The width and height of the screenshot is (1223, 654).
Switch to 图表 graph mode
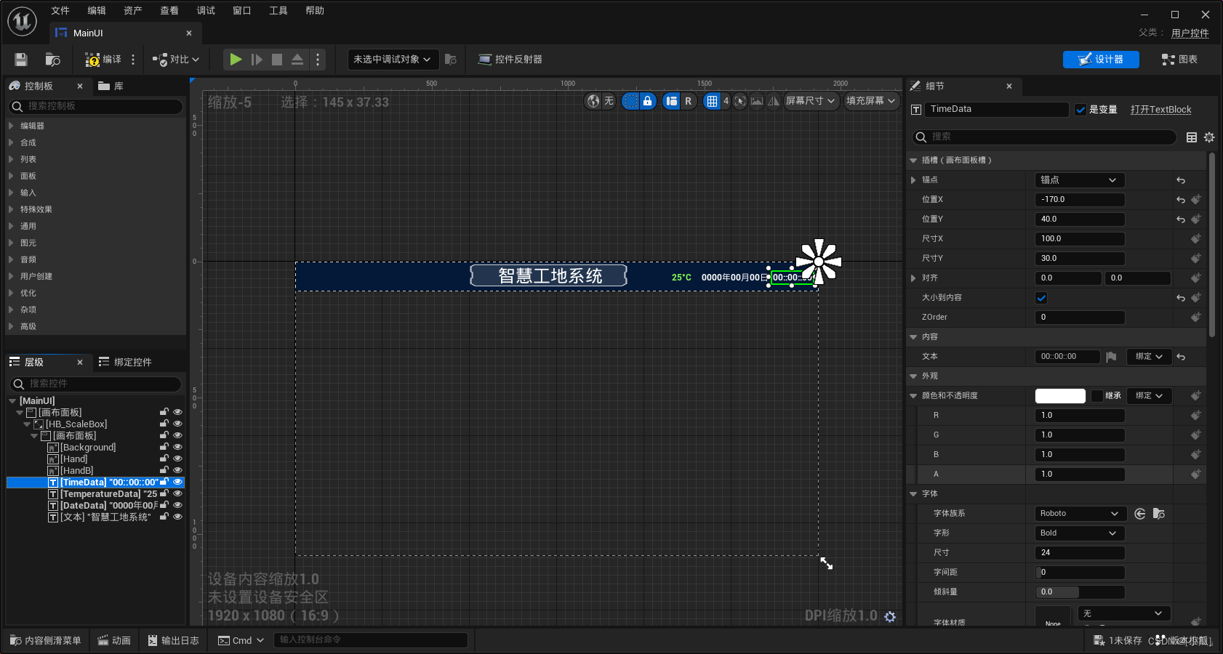[x=1179, y=60]
